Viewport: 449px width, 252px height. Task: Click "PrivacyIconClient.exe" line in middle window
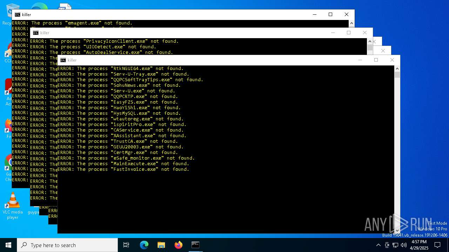(104, 41)
